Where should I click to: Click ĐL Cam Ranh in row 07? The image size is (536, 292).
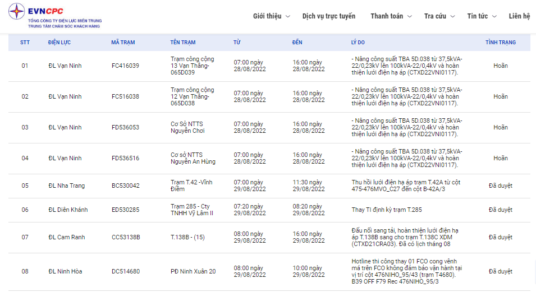pyautogui.click(x=66, y=237)
